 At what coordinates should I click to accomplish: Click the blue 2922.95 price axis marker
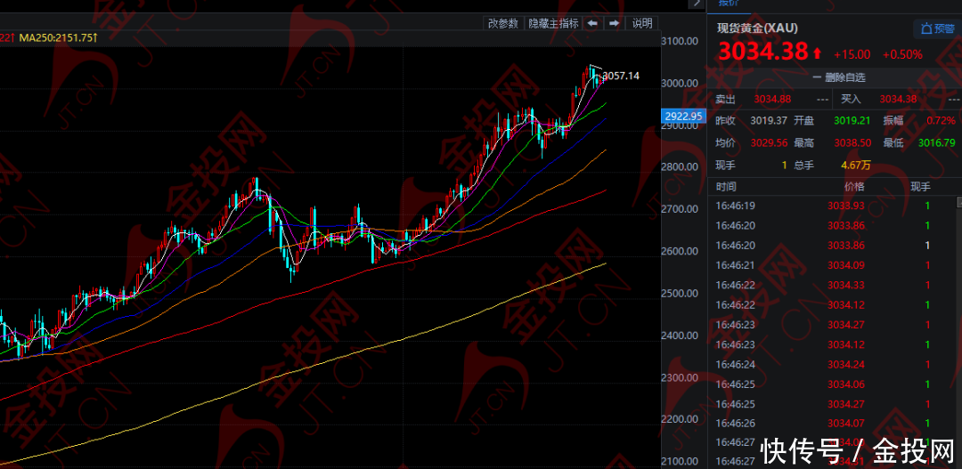(x=684, y=116)
